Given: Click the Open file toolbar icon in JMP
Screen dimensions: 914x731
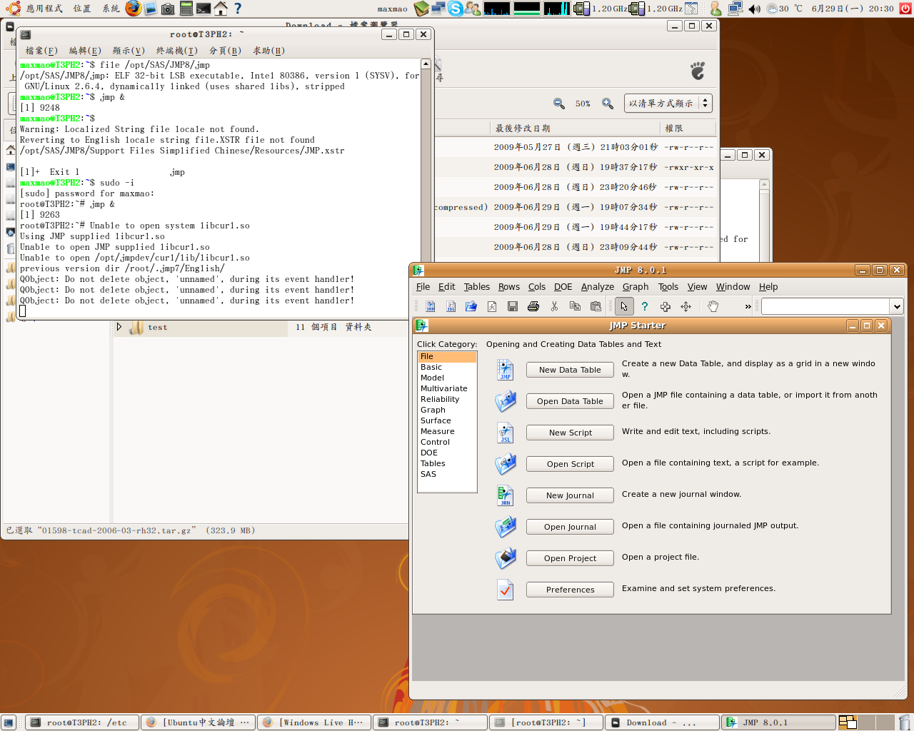Looking at the screenshot, I should [x=471, y=306].
